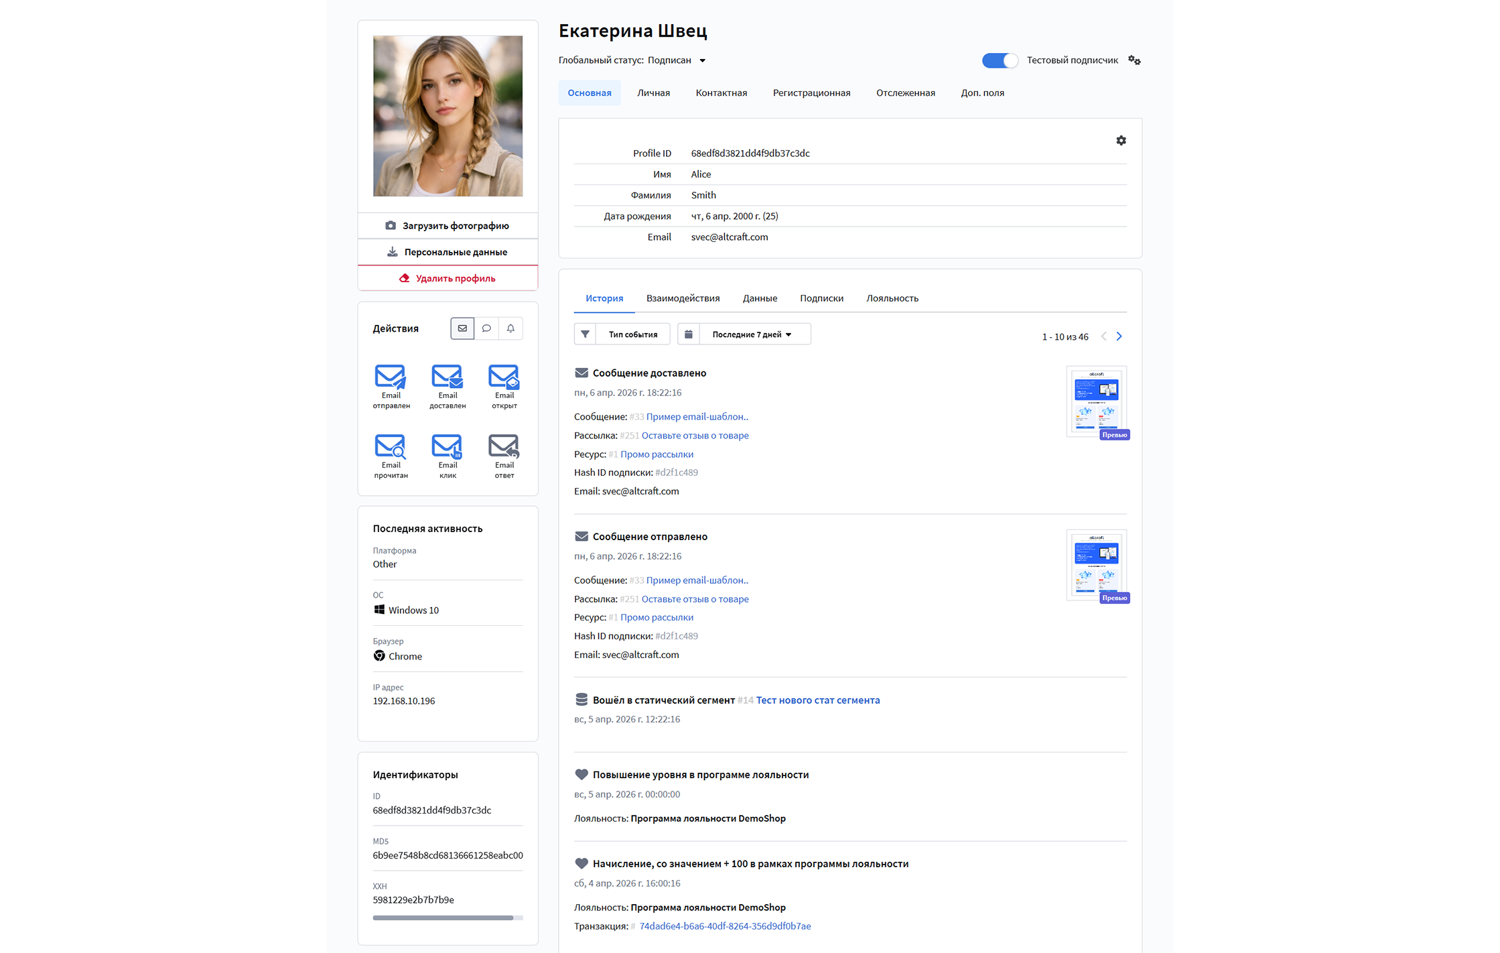
Task: Select the История tab
Action: pos(604,299)
